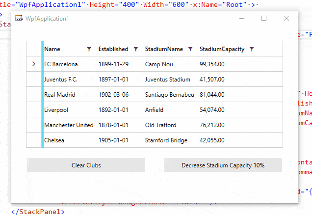Click the Clear Clubs button

[86, 165]
